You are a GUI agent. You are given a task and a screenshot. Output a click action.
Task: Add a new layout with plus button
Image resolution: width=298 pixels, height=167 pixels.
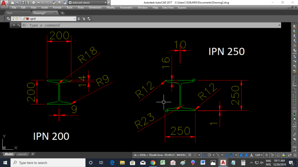point(32,154)
